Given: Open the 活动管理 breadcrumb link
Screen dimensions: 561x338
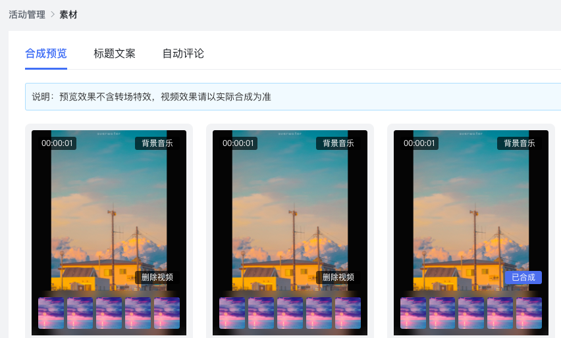Looking at the screenshot, I should point(26,14).
